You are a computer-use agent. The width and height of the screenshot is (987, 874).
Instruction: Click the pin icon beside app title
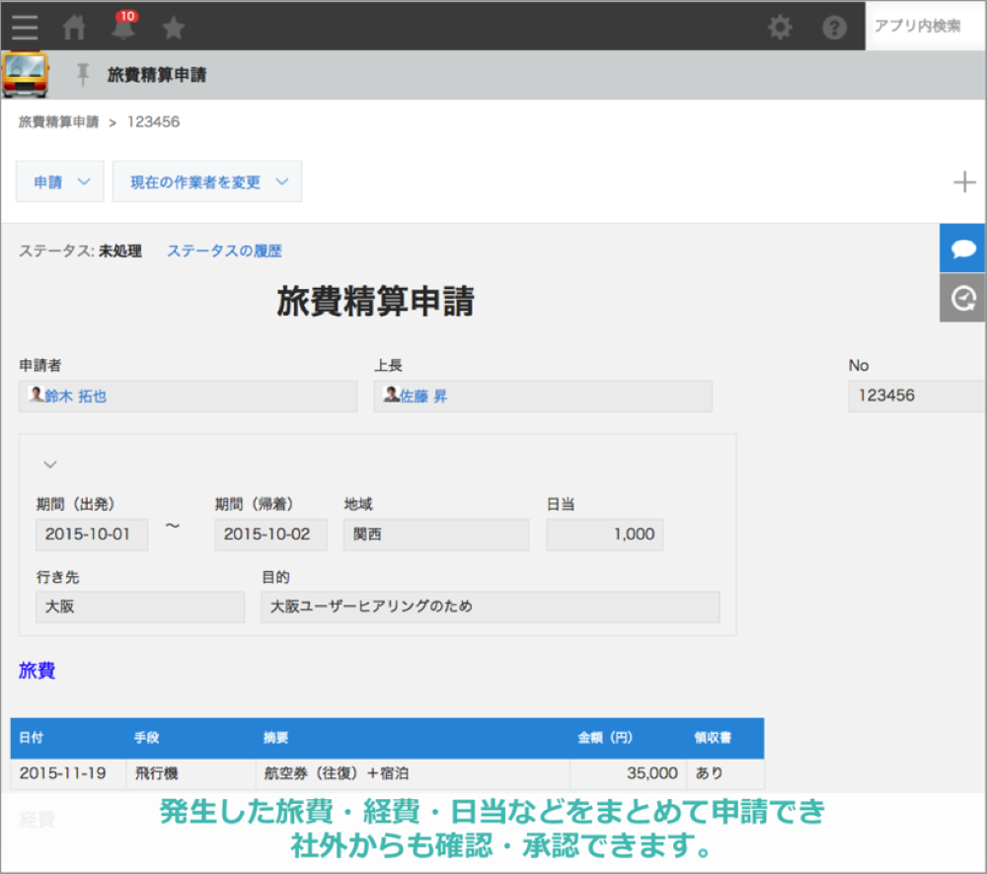point(83,75)
